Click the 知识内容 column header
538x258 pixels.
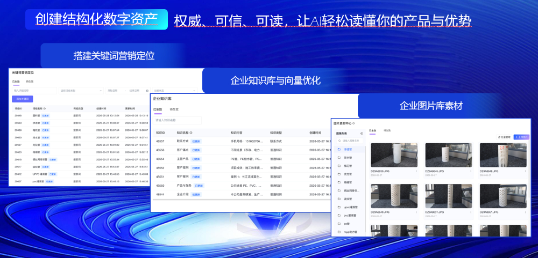click(237, 133)
